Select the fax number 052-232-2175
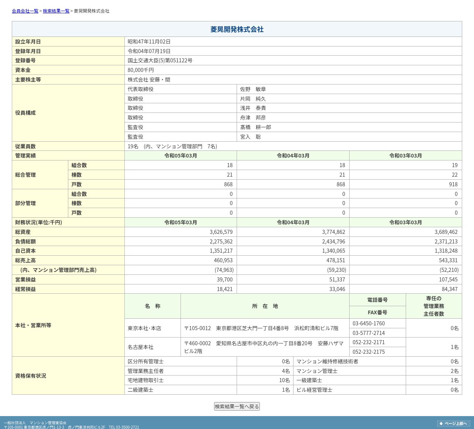Image resolution: width=474 pixels, height=429 pixels. [x=368, y=352]
